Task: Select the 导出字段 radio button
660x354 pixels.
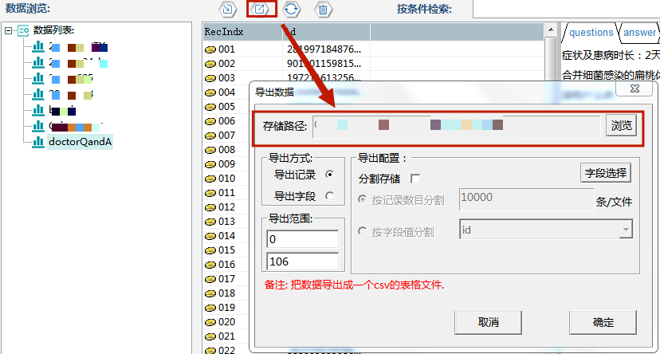Action: click(329, 195)
